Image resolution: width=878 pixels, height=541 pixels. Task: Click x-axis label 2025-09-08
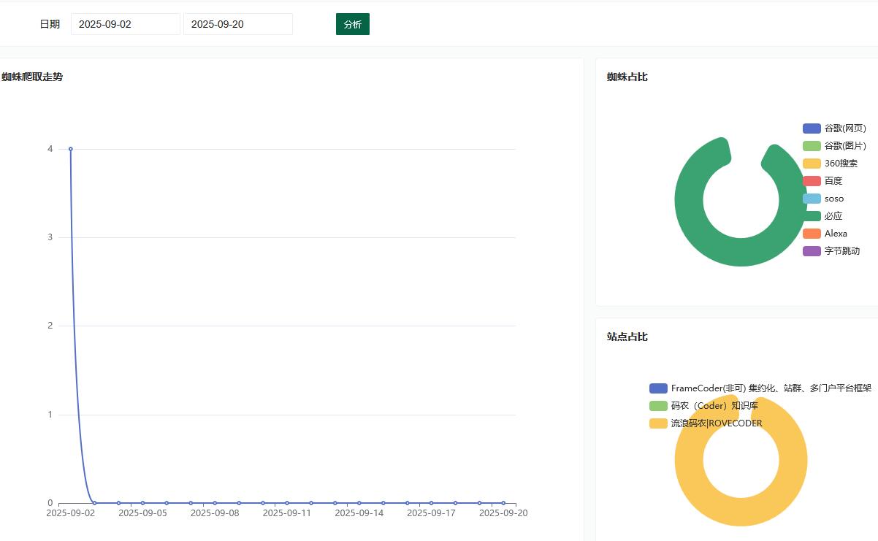[x=215, y=513]
